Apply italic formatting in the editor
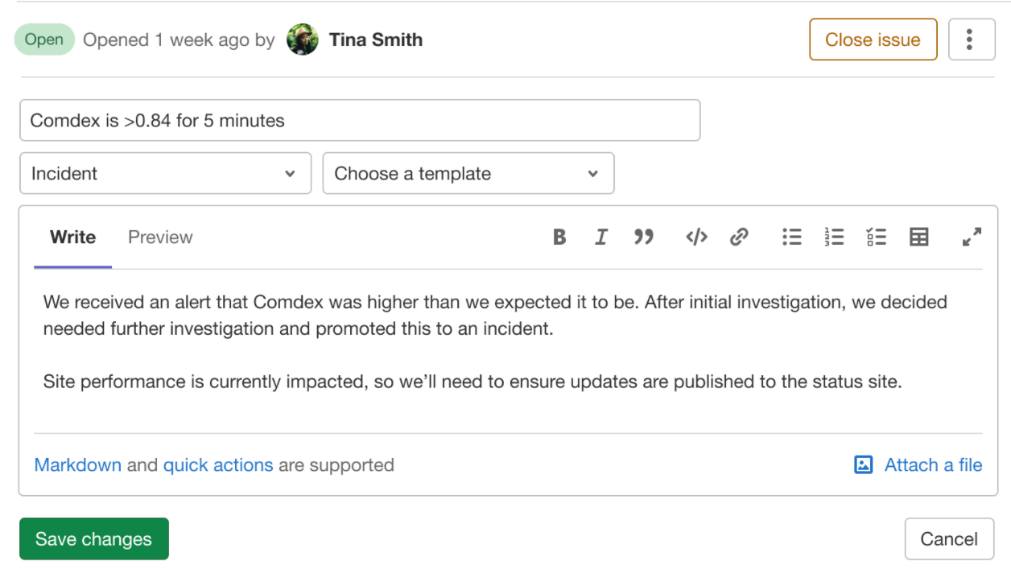The image size is (1011, 578). coord(601,237)
